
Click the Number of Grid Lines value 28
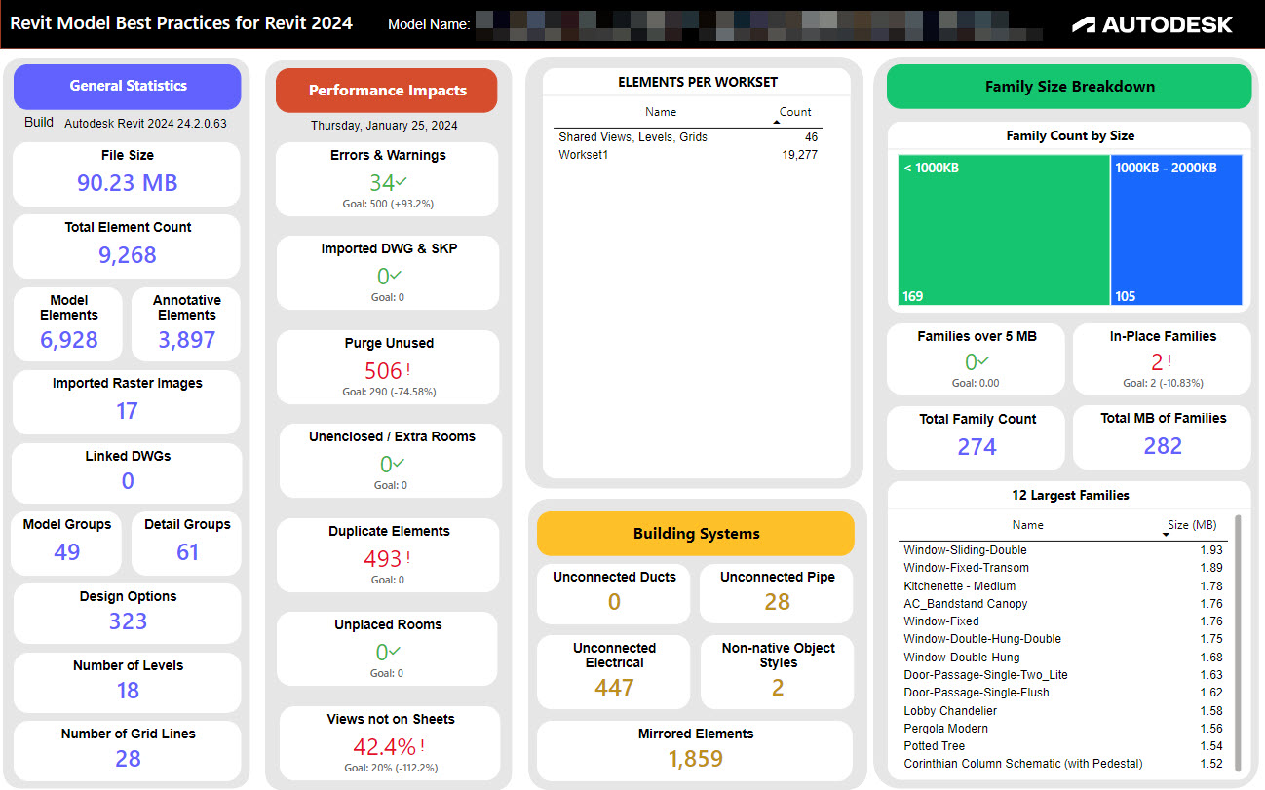point(128,759)
